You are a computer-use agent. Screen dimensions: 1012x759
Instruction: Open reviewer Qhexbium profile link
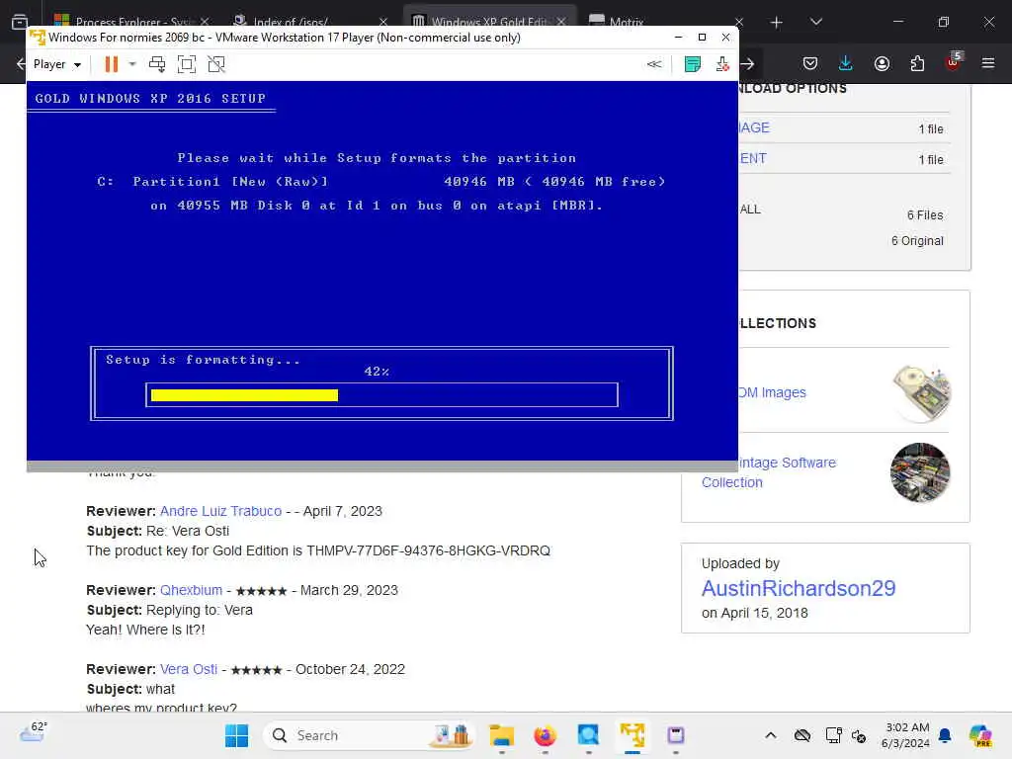191,590
